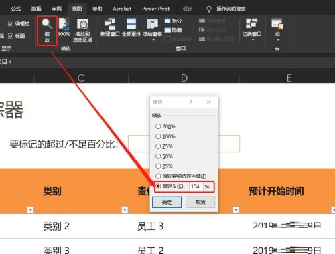This screenshot has height=254, width=335.
Task: Expand the 类别 column filter dropdown
Action: click(x=31, y=210)
